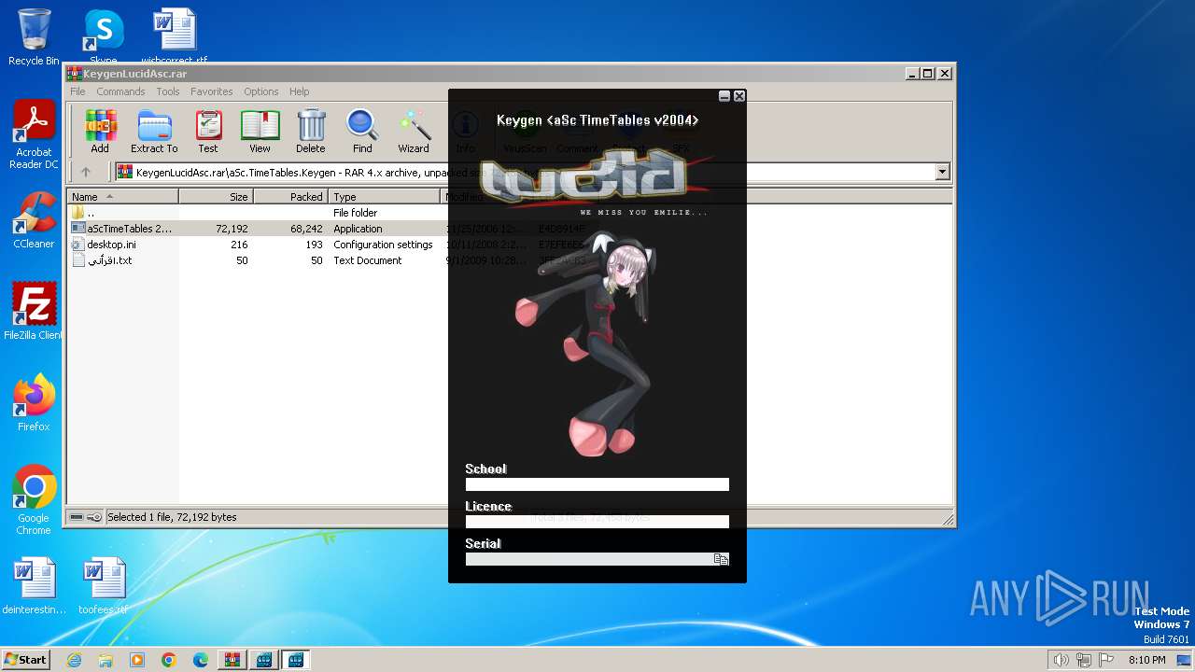Screen dimensions: 1195x672
Task: Open the Options menu
Action: pos(261,91)
